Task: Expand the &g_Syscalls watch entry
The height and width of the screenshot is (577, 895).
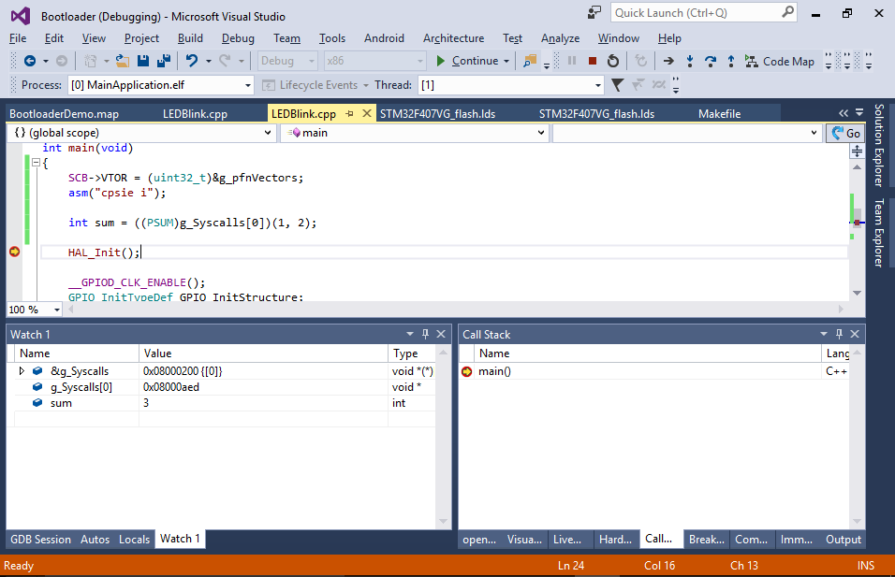Action: [22, 370]
